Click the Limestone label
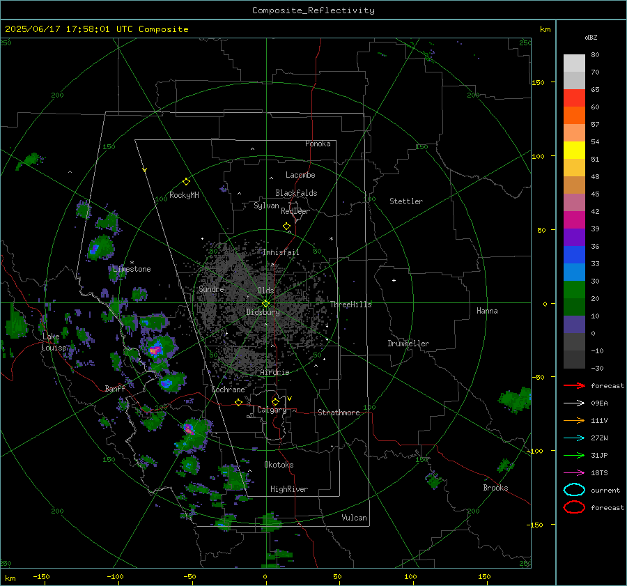Image resolution: width=627 pixels, height=586 pixels. tap(132, 269)
